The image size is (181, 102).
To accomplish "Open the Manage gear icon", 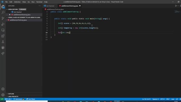I will pos(3,95).
